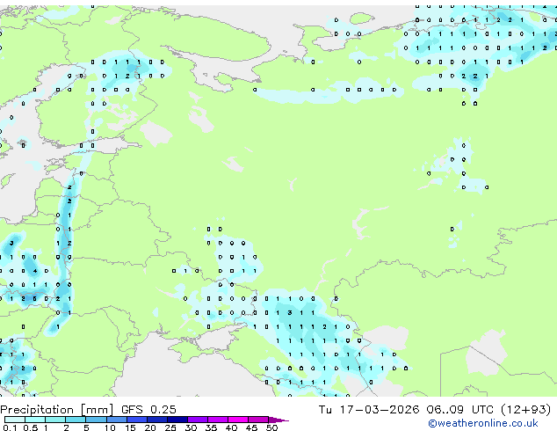
Task: Click the legend label "10"
Action: [x=110, y=427]
